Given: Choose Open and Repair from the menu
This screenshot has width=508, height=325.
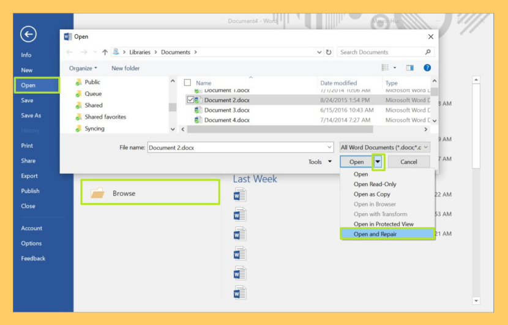Looking at the screenshot, I should [375, 234].
